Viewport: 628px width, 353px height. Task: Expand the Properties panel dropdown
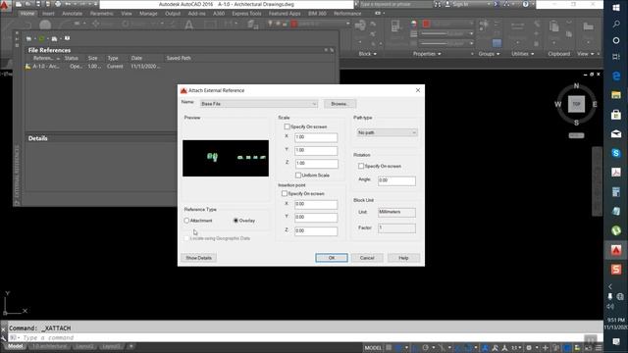(427, 54)
